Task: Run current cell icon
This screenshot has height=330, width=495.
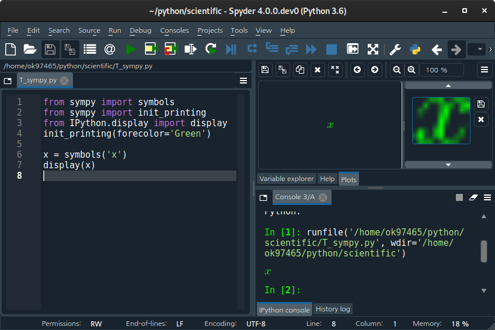Action: pyautogui.click(x=151, y=49)
